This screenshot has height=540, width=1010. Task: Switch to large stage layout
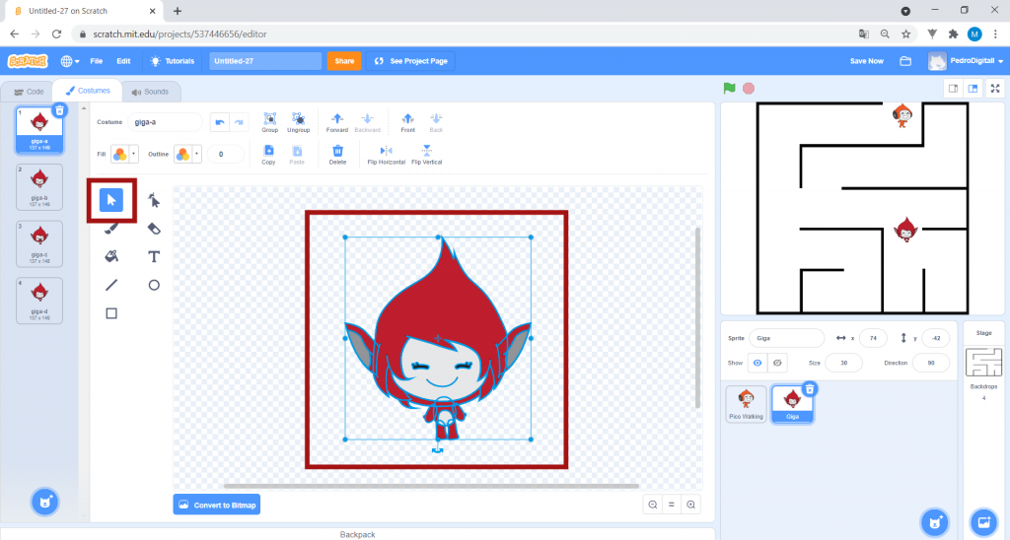tap(973, 88)
